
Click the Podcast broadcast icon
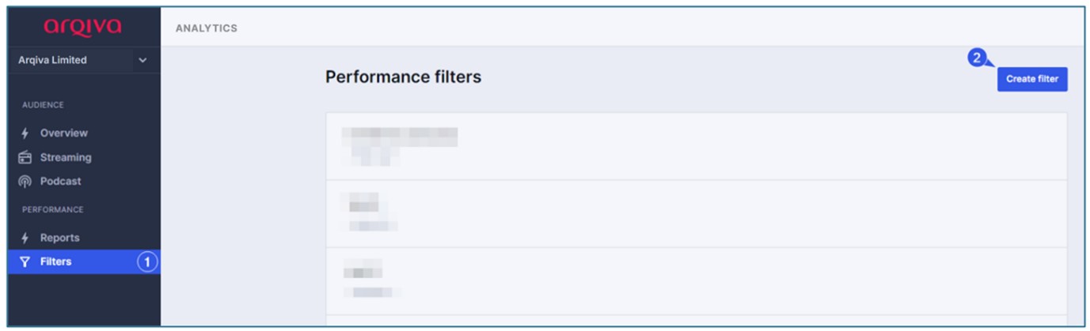click(x=25, y=181)
